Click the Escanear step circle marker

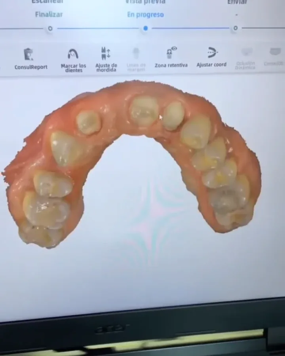50,28
